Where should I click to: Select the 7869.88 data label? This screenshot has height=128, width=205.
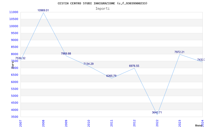point(66,54)
